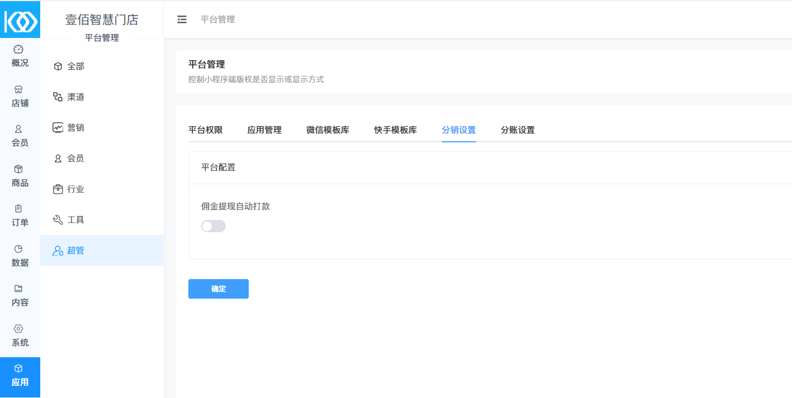792x398 pixels.
Task: Collapse sidebar with the hamburger icon
Action: (182, 20)
